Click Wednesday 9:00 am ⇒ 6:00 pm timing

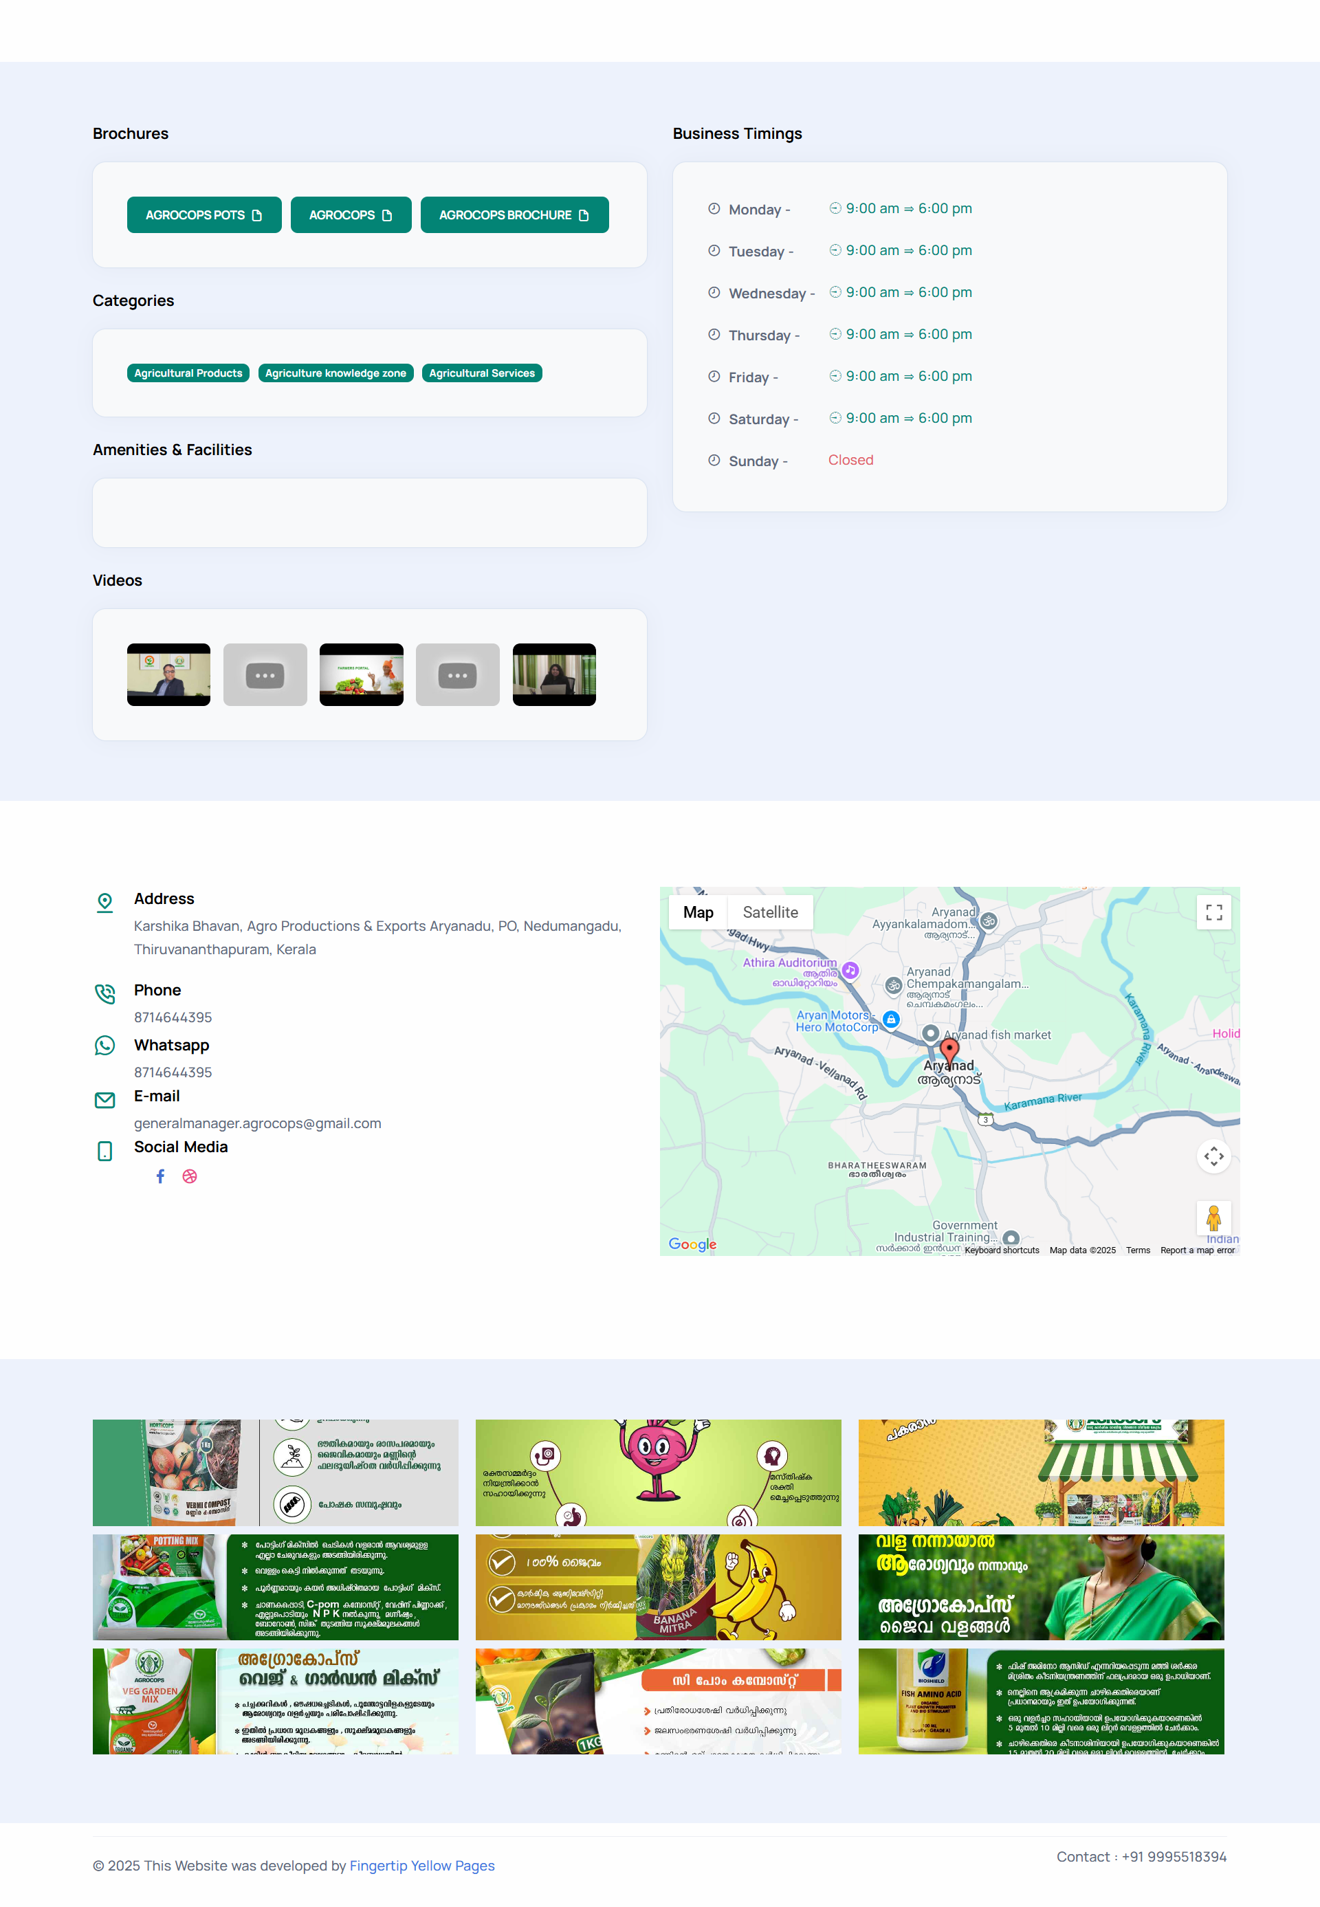point(901,292)
